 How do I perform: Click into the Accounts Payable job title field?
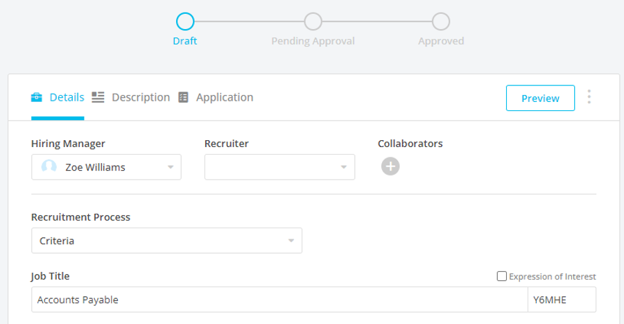(x=279, y=300)
